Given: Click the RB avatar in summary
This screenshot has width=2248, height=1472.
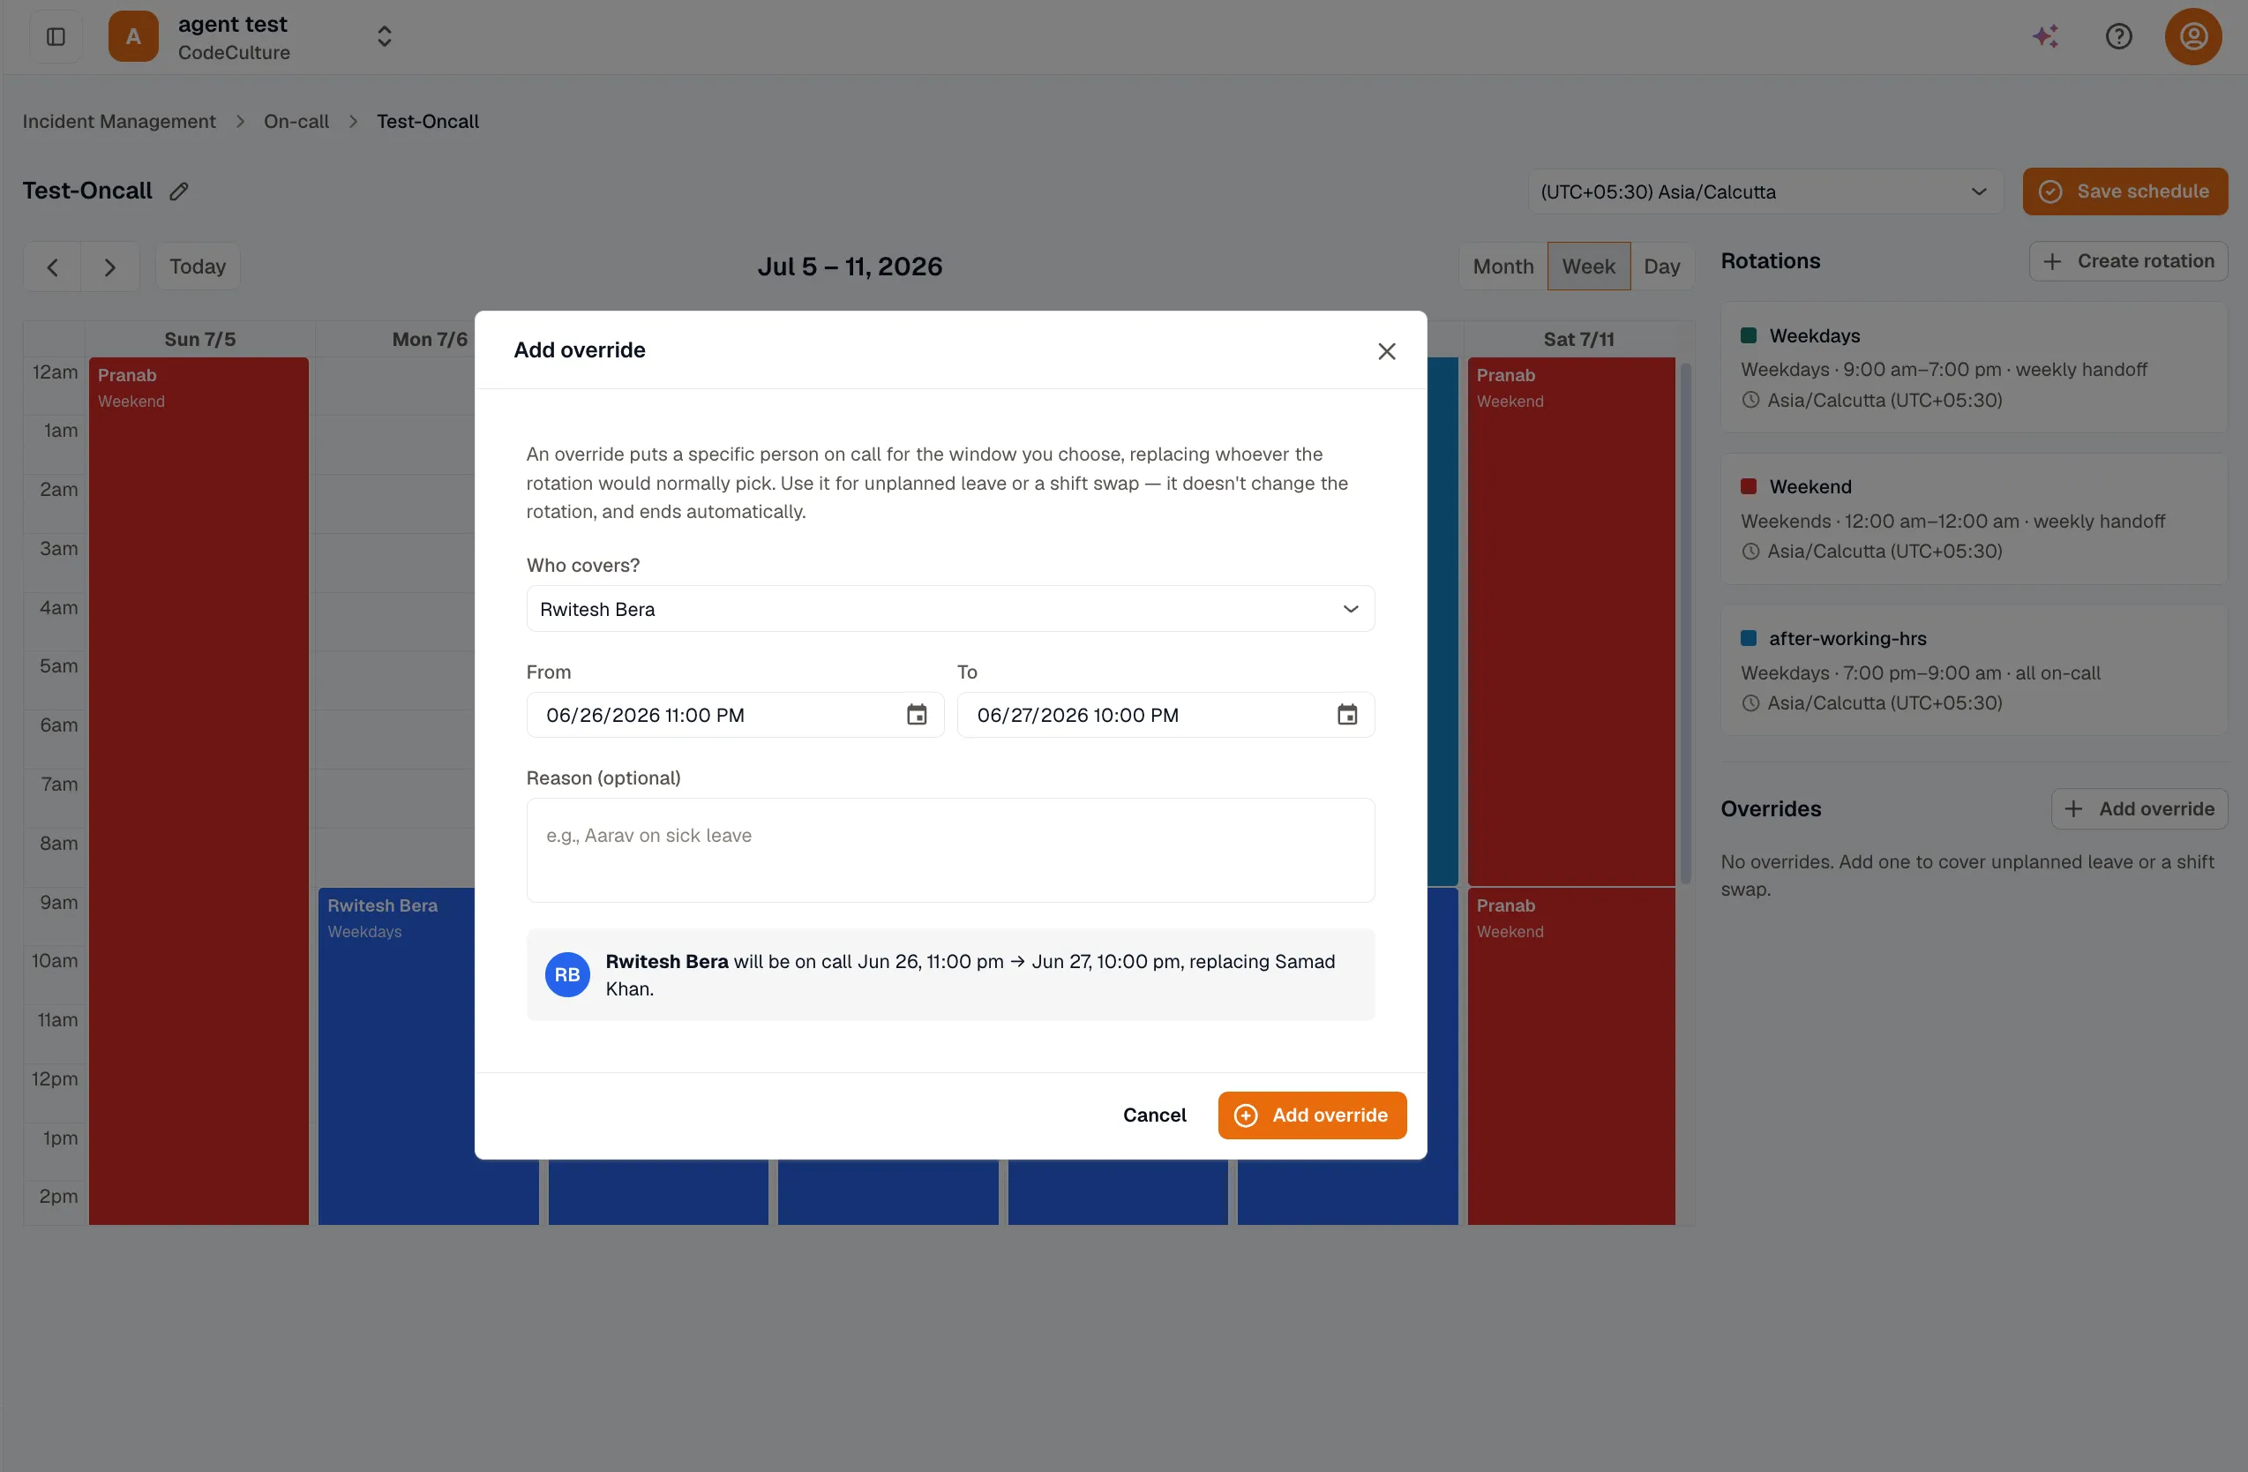Looking at the screenshot, I should (x=566, y=975).
